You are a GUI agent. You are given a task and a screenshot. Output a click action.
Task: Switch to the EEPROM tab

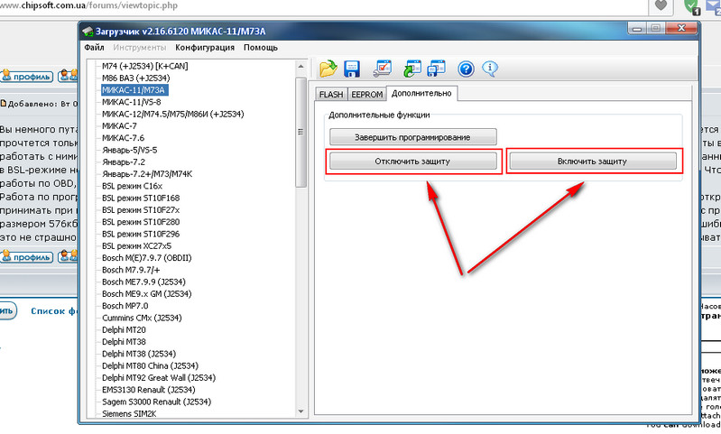click(x=367, y=94)
